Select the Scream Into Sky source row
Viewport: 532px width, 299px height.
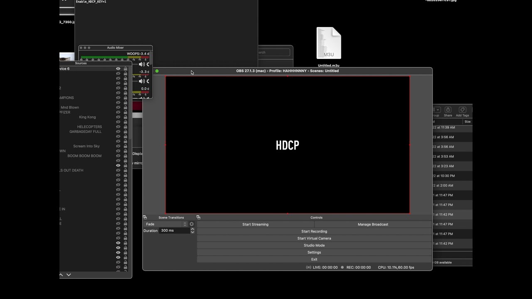(x=94, y=146)
